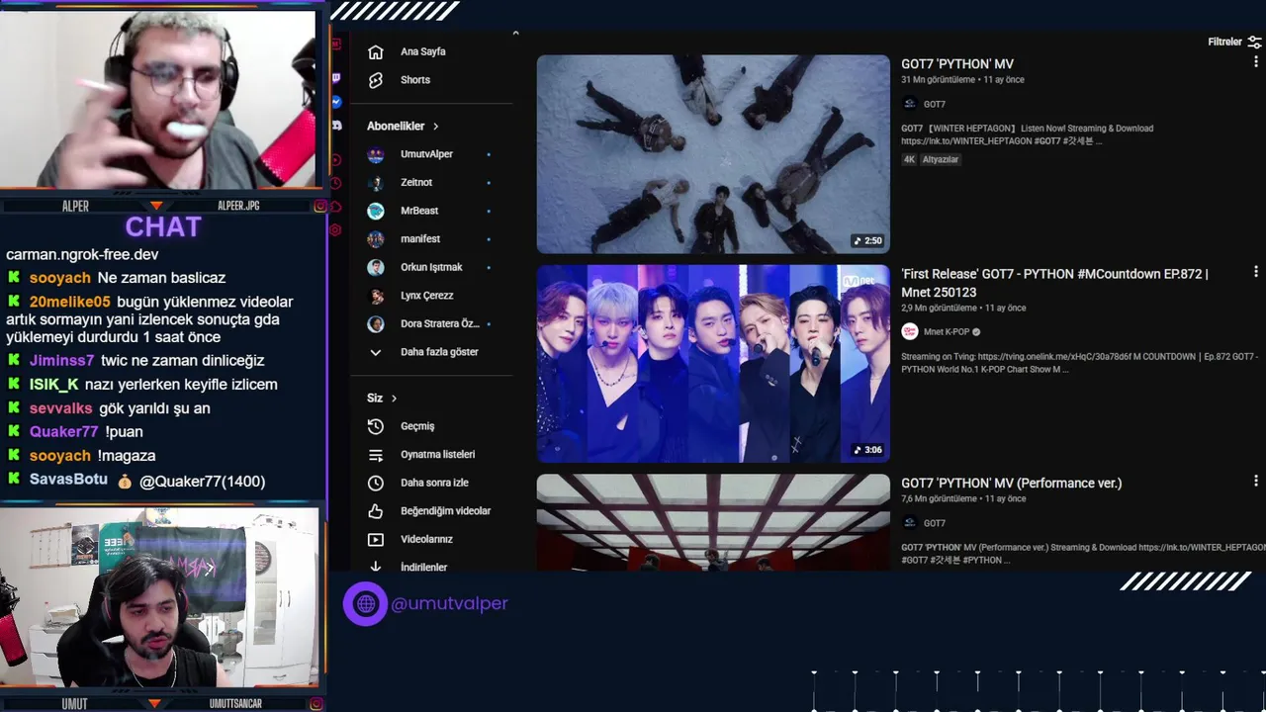Open MCountdown seven members thumbnail
The image size is (1266, 712).
[713, 364]
